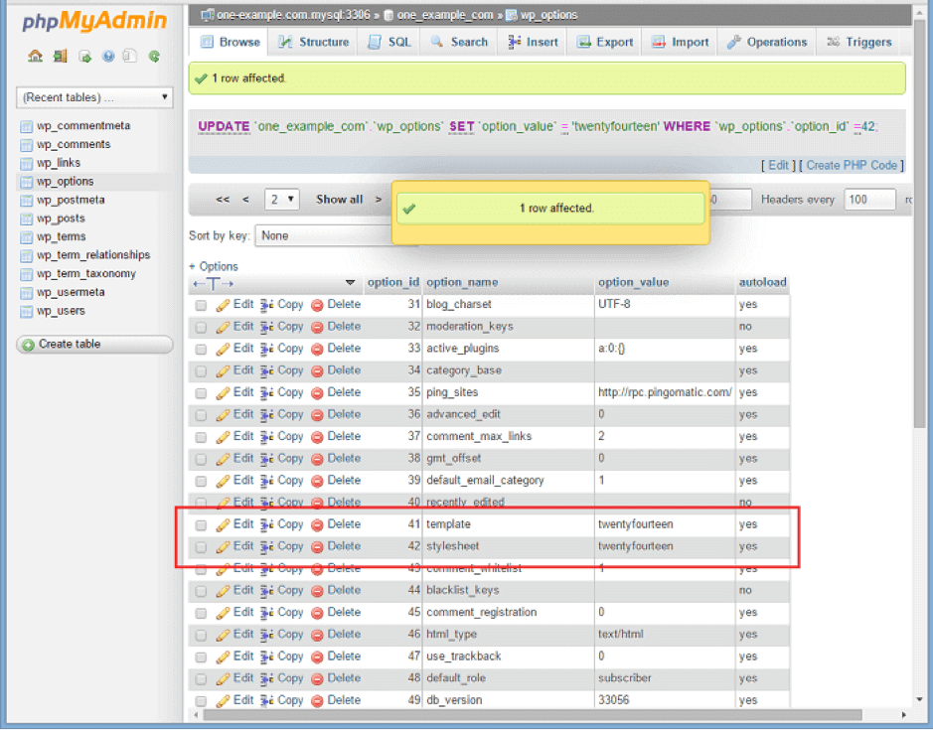Check the moderation_keys row checkbox
The height and width of the screenshot is (730, 933).
pos(201,327)
